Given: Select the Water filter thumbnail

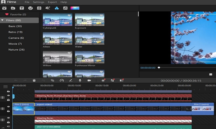Looking at the screenshot, I should pos(90,38).
